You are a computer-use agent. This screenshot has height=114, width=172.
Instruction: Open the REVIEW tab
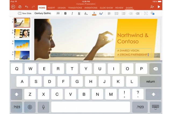click(119, 8)
